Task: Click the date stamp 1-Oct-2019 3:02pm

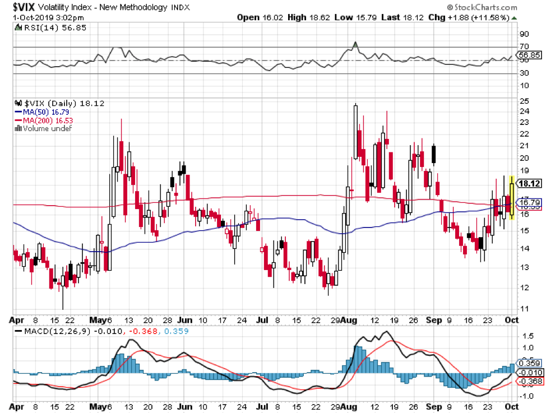Action: click(x=48, y=17)
